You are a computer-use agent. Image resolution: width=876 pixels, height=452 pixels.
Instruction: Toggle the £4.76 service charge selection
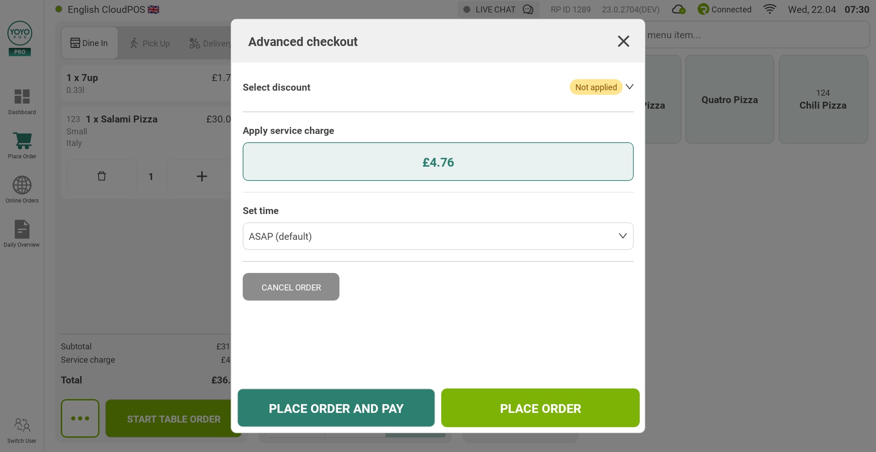[x=438, y=162]
